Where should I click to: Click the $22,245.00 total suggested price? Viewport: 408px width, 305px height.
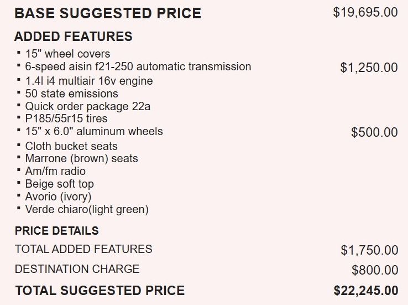(x=365, y=291)
